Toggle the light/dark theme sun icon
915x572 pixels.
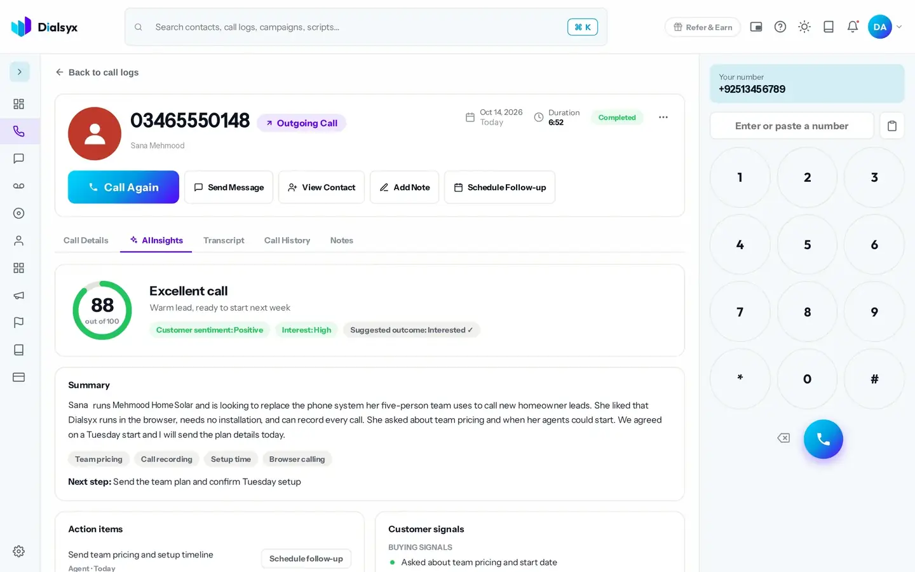804,27
